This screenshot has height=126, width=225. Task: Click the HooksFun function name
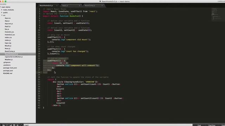coord(74,16)
